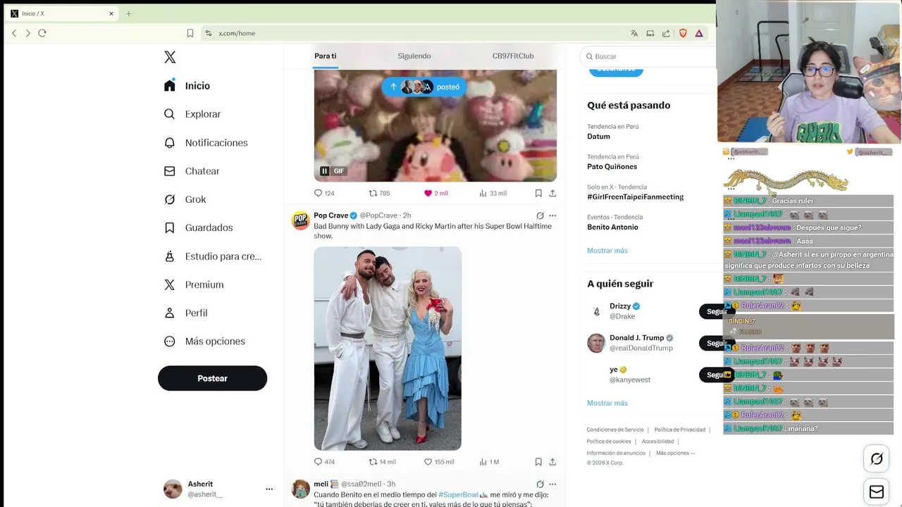902x507 pixels.
Task: Open Estudio para creadores in sidebar
Action: 212,256
